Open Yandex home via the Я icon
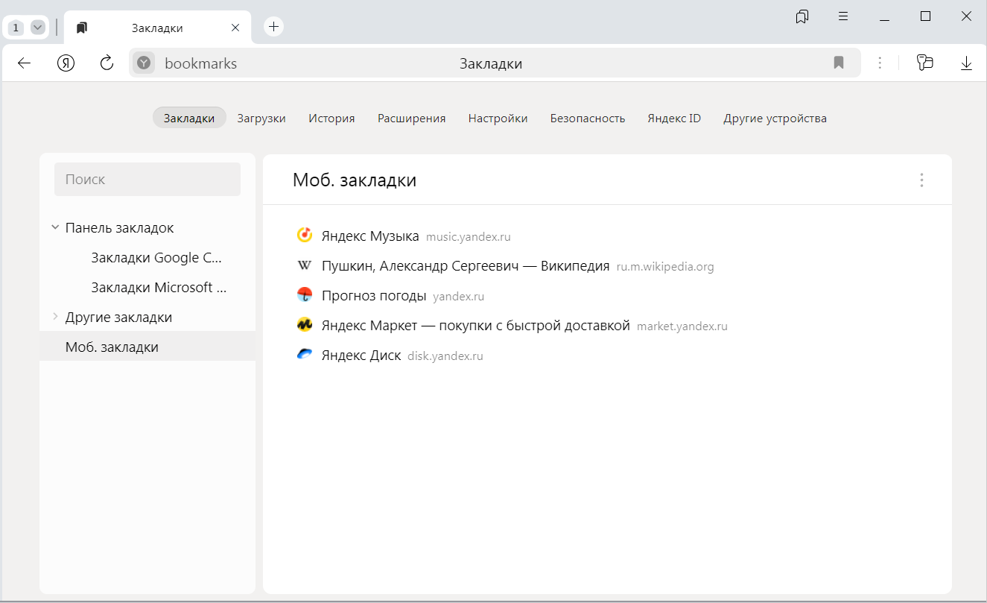987x603 pixels. pyautogui.click(x=66, y=63)
